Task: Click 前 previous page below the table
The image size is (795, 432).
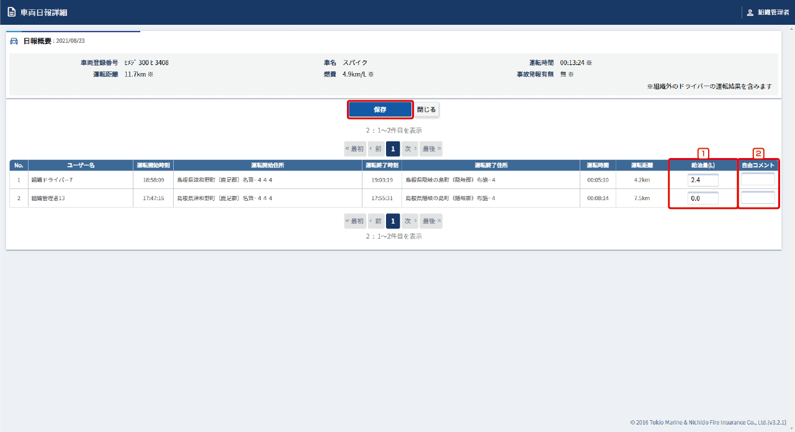Action: pyautogui.click(x=375, y=221)
